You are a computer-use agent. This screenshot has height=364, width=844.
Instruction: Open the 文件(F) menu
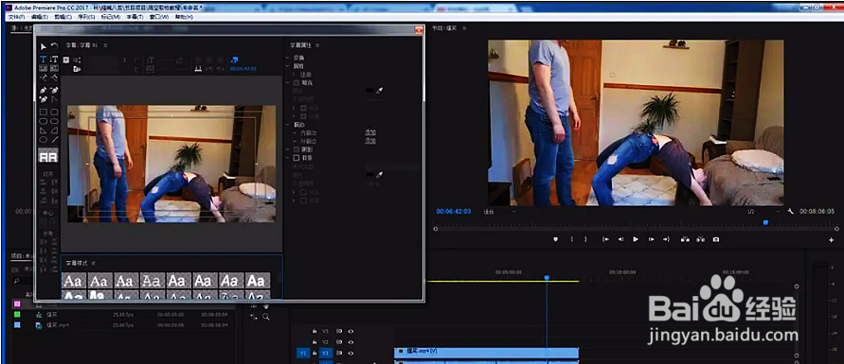click(x=17, y=17)
